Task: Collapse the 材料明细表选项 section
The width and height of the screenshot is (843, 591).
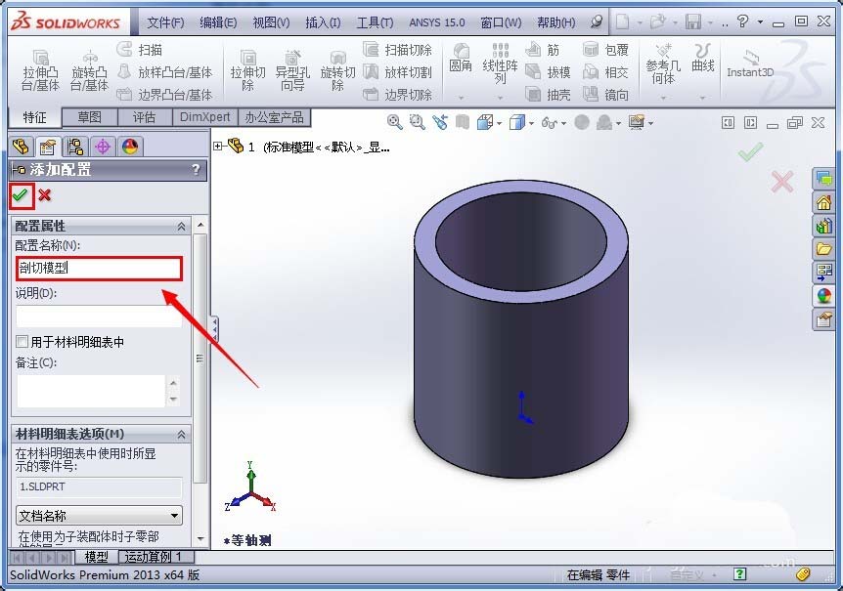Action: [181, 435]
